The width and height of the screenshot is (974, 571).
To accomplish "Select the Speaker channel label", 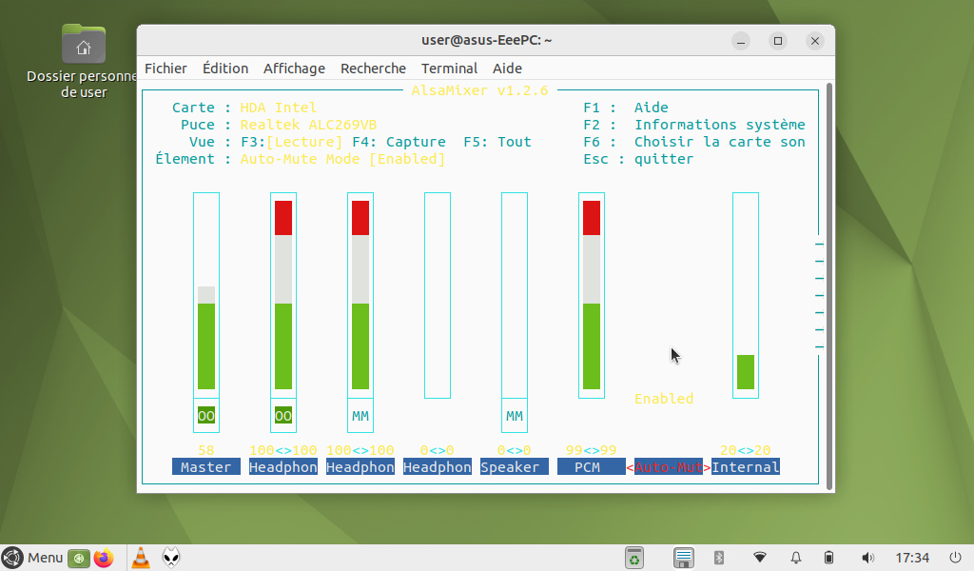I will 515,467.
